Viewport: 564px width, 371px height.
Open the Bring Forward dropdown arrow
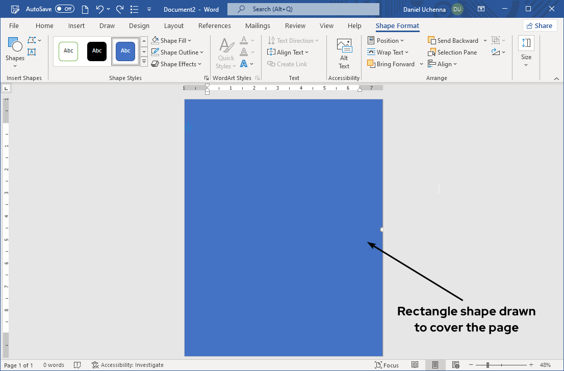[420, 64]
